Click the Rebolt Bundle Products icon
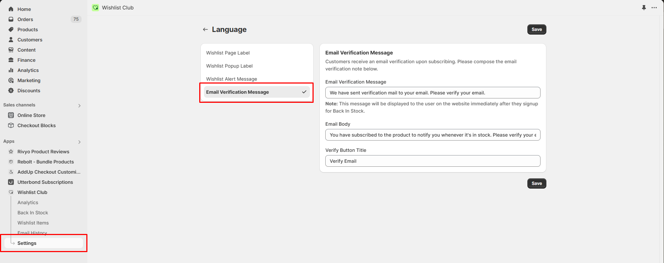The image size is (664, 263). 11,162
